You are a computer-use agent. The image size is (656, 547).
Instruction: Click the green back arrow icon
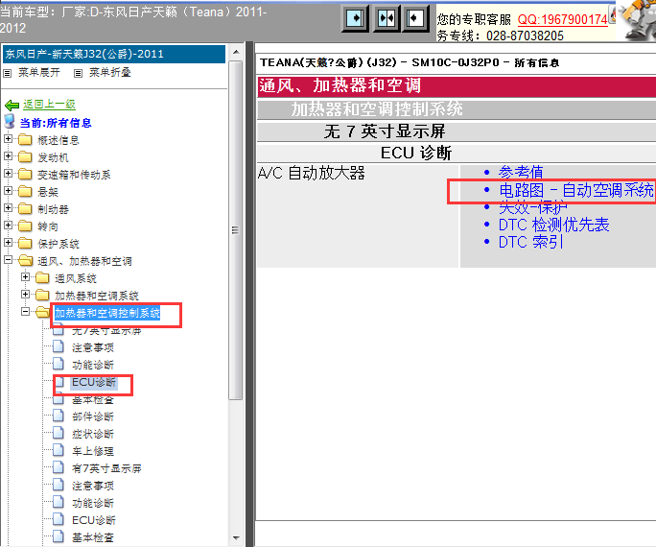[x=12, y=105]
